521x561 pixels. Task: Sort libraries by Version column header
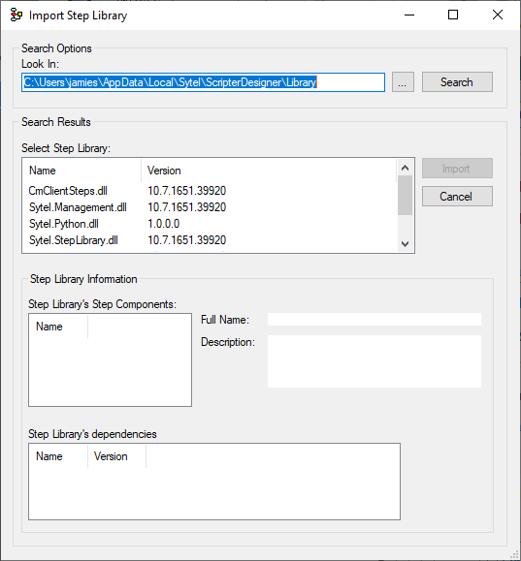click(x=269, y=171)
